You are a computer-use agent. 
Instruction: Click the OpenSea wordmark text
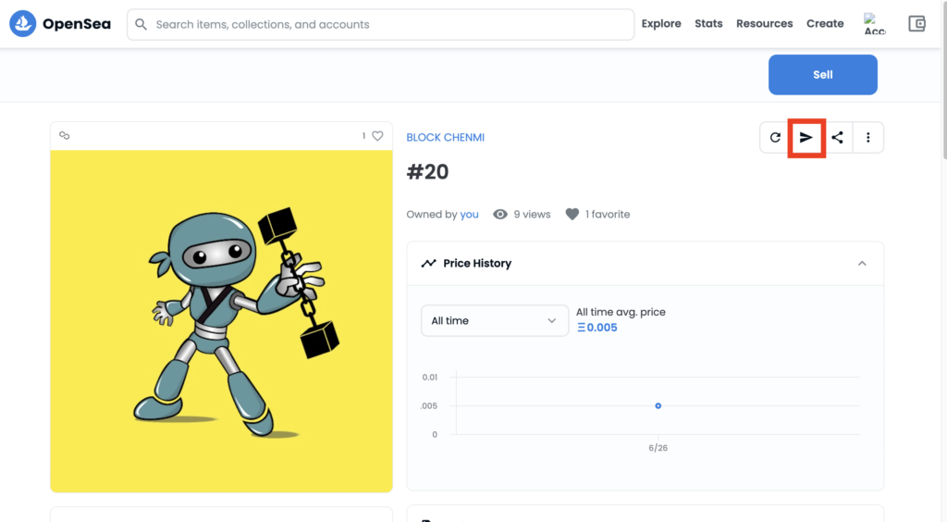(x=77, y=24)
